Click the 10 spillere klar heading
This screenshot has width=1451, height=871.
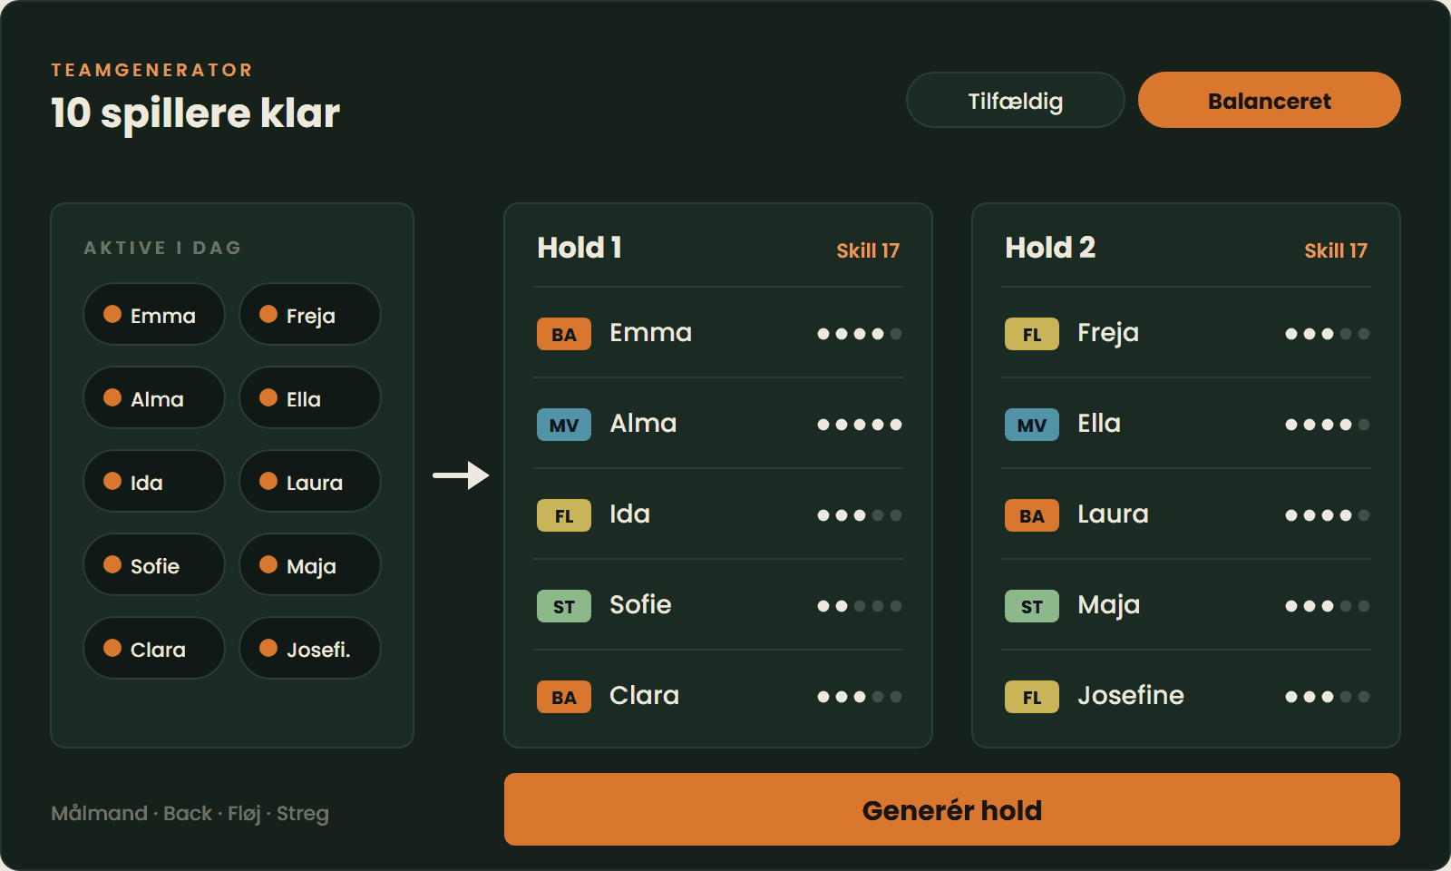coord(195,113)
